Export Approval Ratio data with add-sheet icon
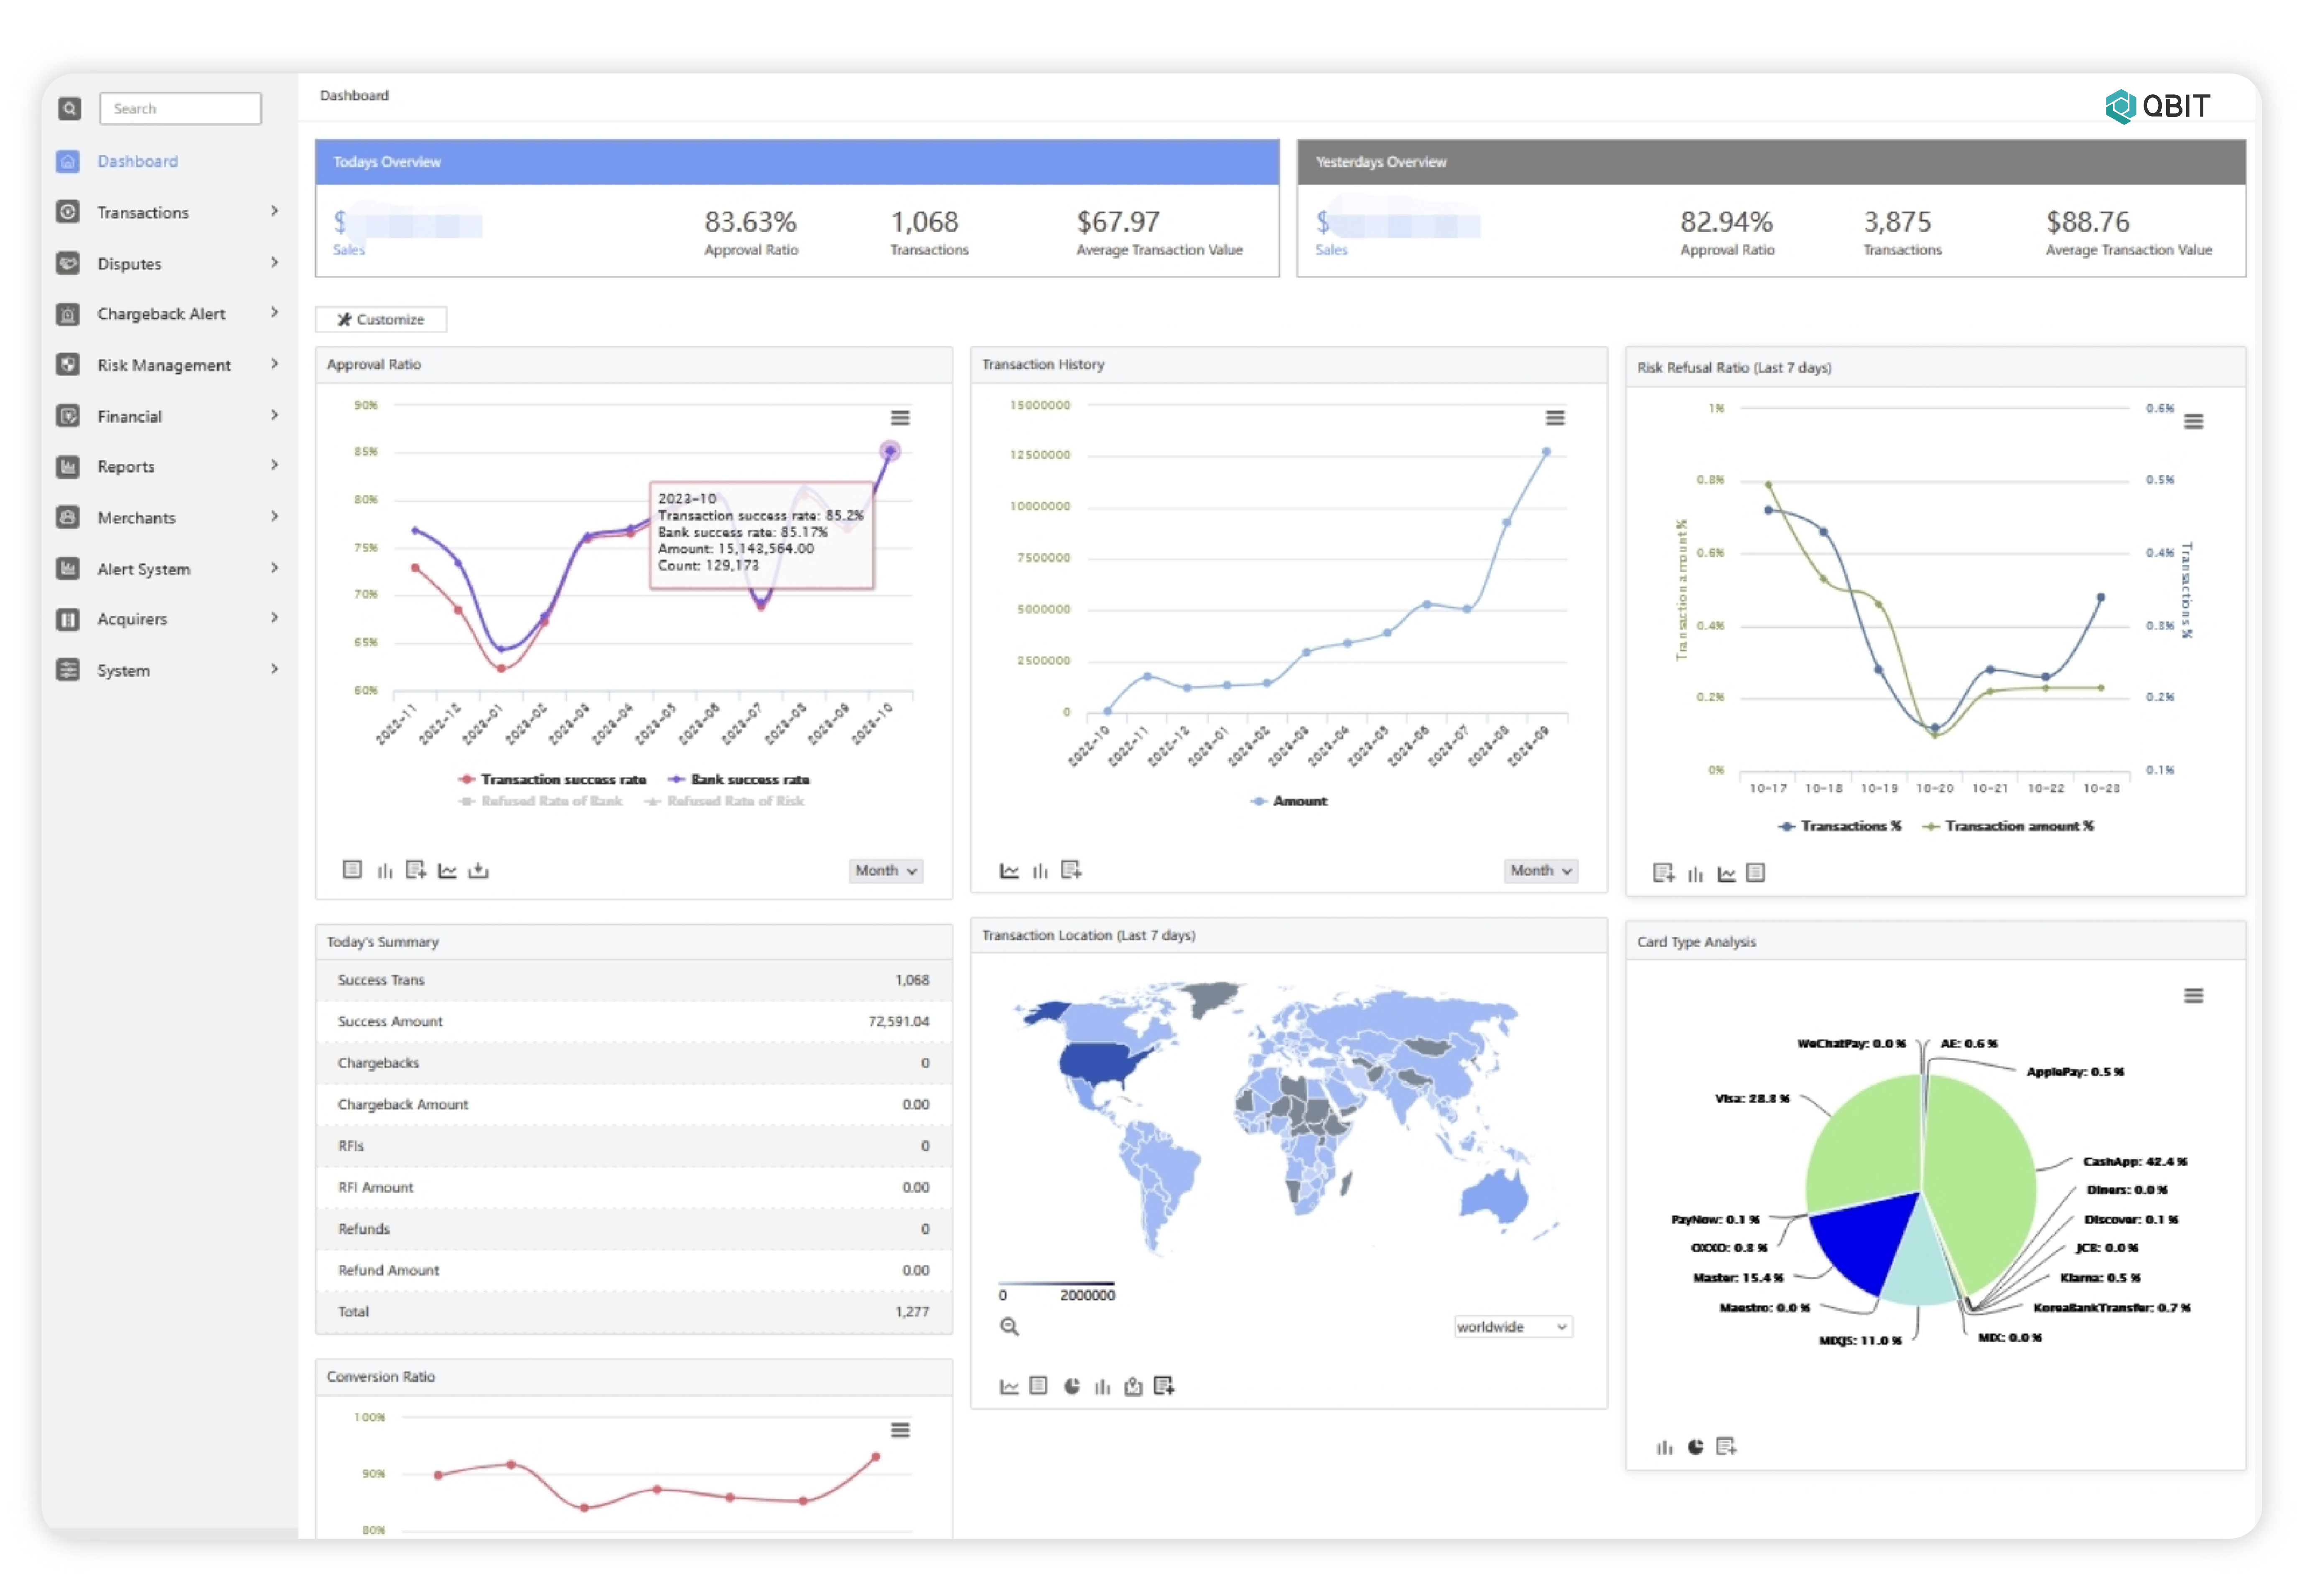Viewport: 2312px width, 1596px height. point(416,870)
